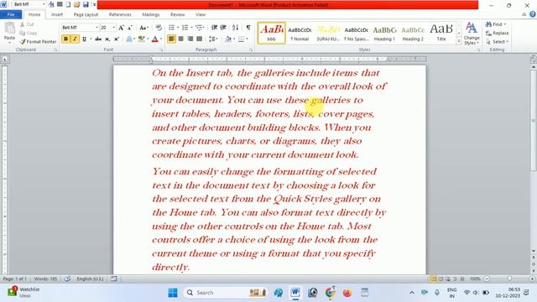Toggle Strikethrough formatting
The height and width of the screenshot is (302, 537).
(x=98, y=39)
